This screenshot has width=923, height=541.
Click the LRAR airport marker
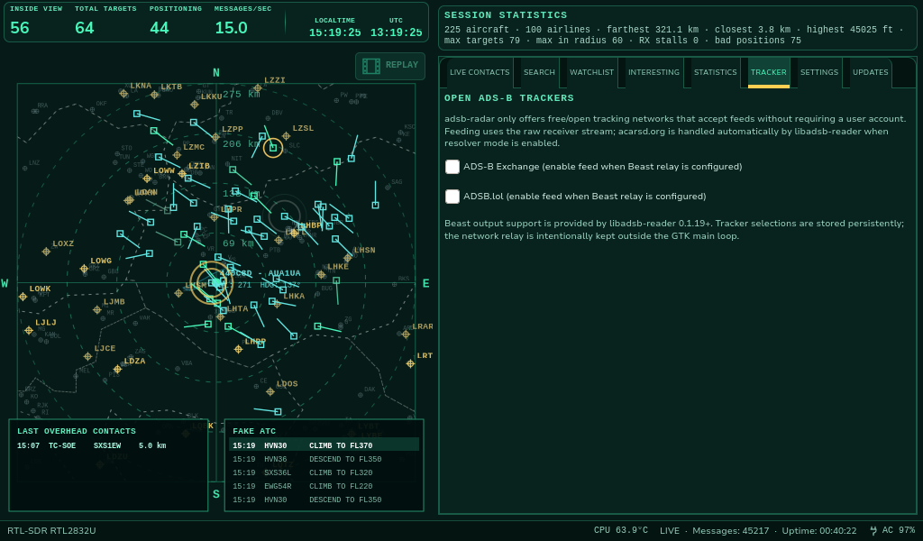[406, 335]
